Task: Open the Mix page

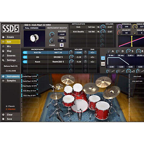Action: pos(10,46)
